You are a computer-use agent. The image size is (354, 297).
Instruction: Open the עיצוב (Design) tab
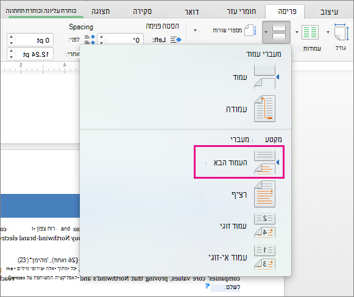329,12
